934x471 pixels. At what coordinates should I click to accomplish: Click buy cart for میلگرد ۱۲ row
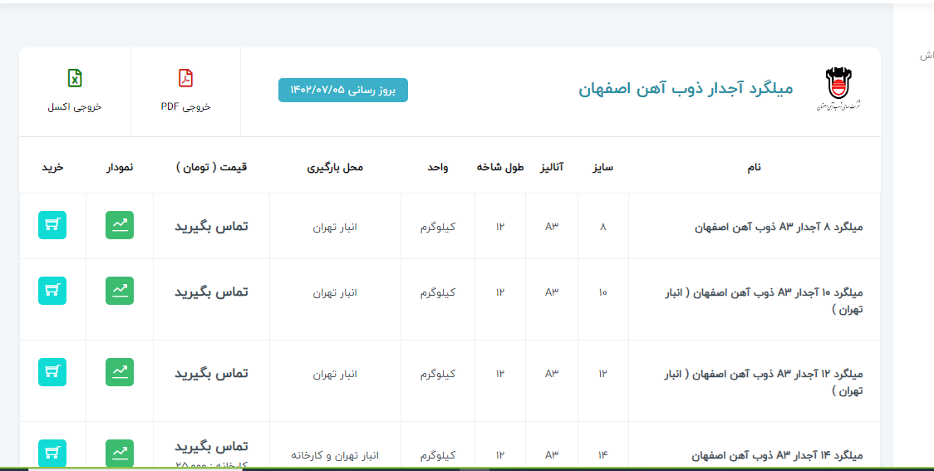[52, 372]
